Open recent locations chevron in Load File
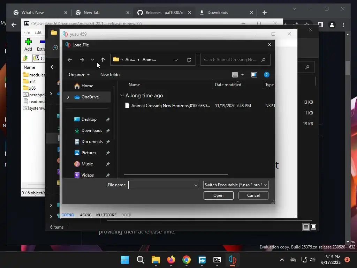Viewport: 357px width, 268px height. point(92,60)
